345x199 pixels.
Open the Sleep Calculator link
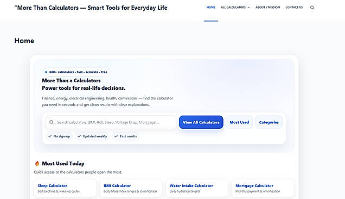tap(53, 185)
